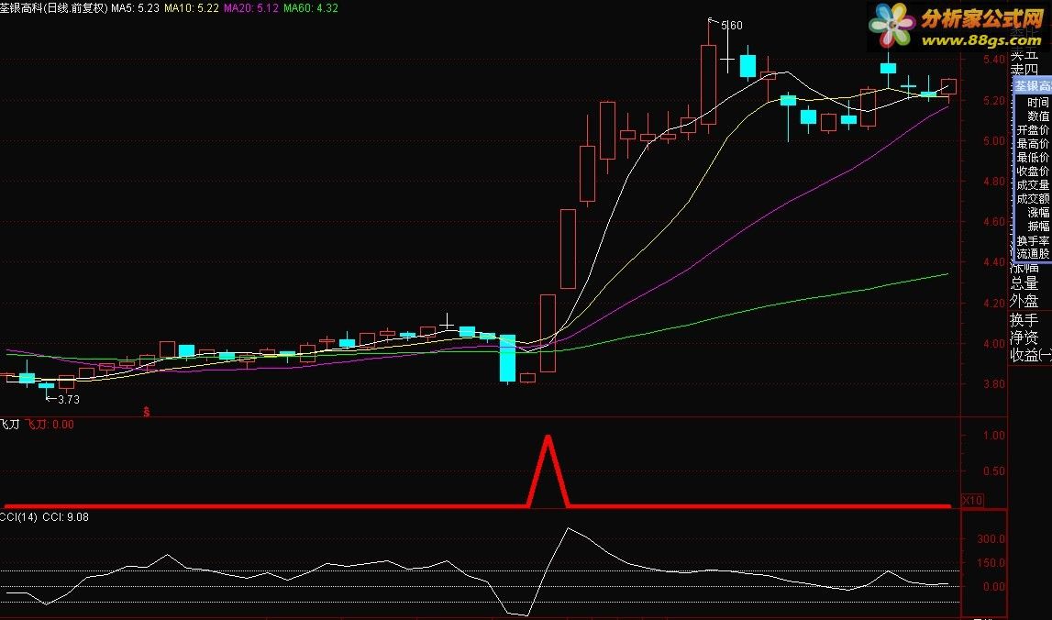Click the 3.73 low price annotation
The width and height of the screenshot is (1052, 620).
coord(69,399)
